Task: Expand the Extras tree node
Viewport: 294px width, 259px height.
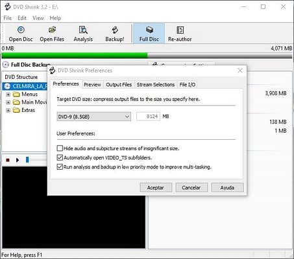Action: click(x=8, y=110)
